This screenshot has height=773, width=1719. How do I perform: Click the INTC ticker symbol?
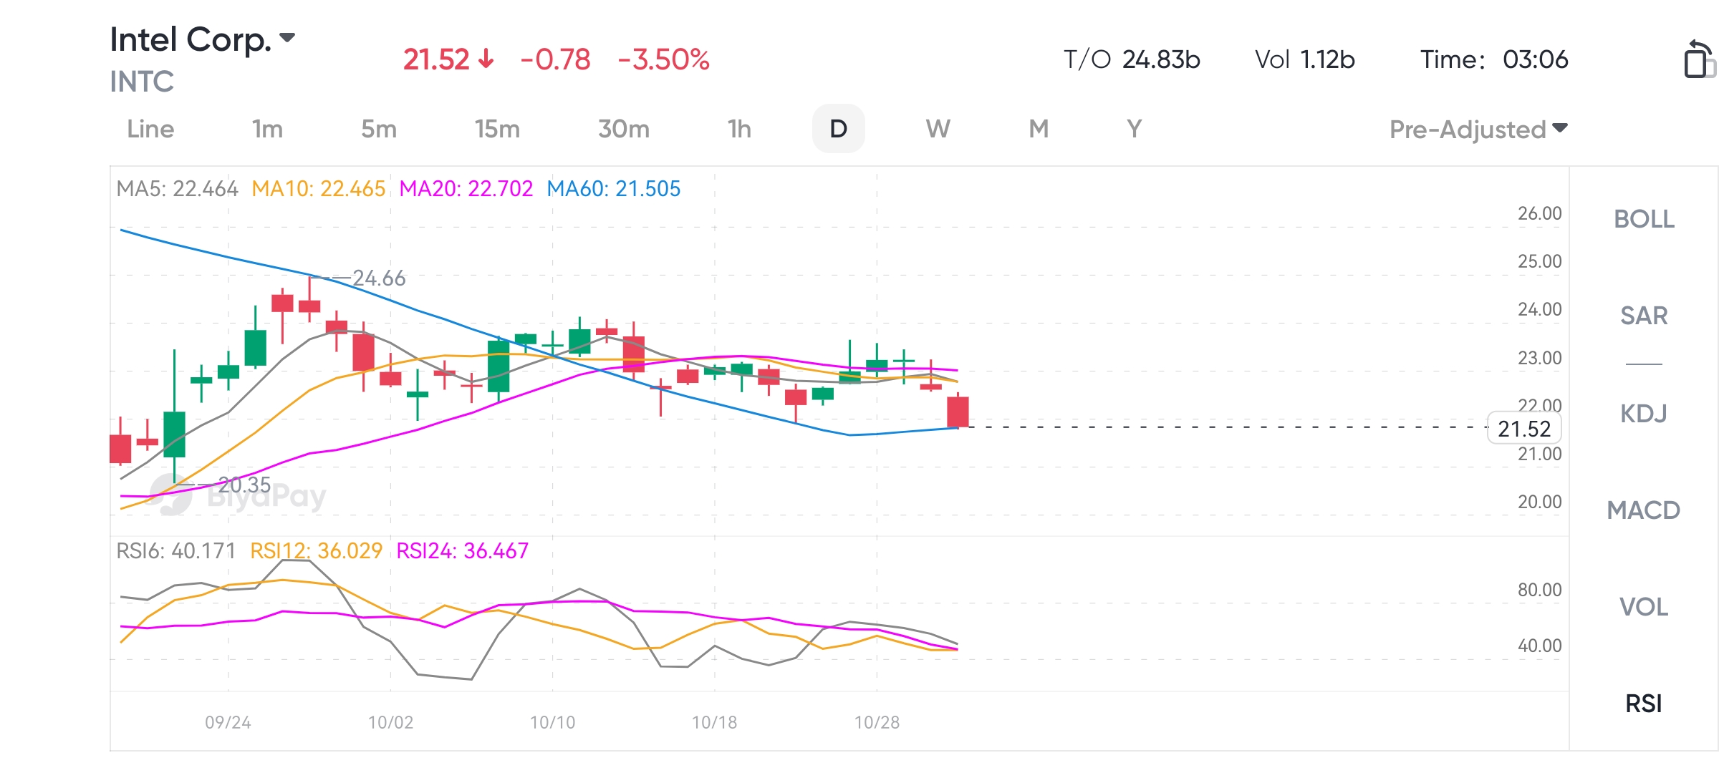[x=142, y=82]
